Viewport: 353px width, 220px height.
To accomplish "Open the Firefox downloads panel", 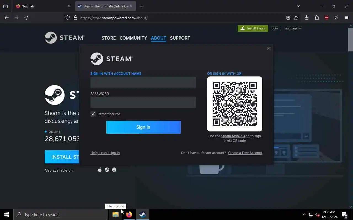I will [x=306, y=18].
